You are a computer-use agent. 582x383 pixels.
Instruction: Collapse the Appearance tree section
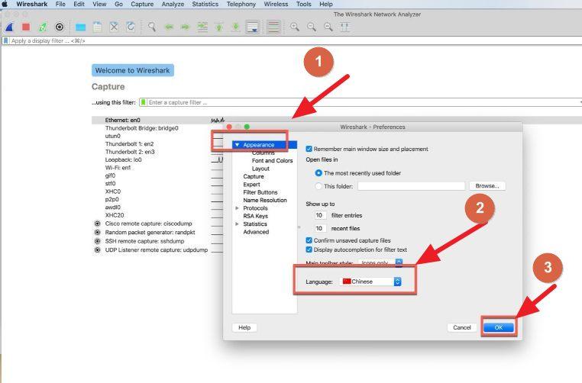[238, 145]
